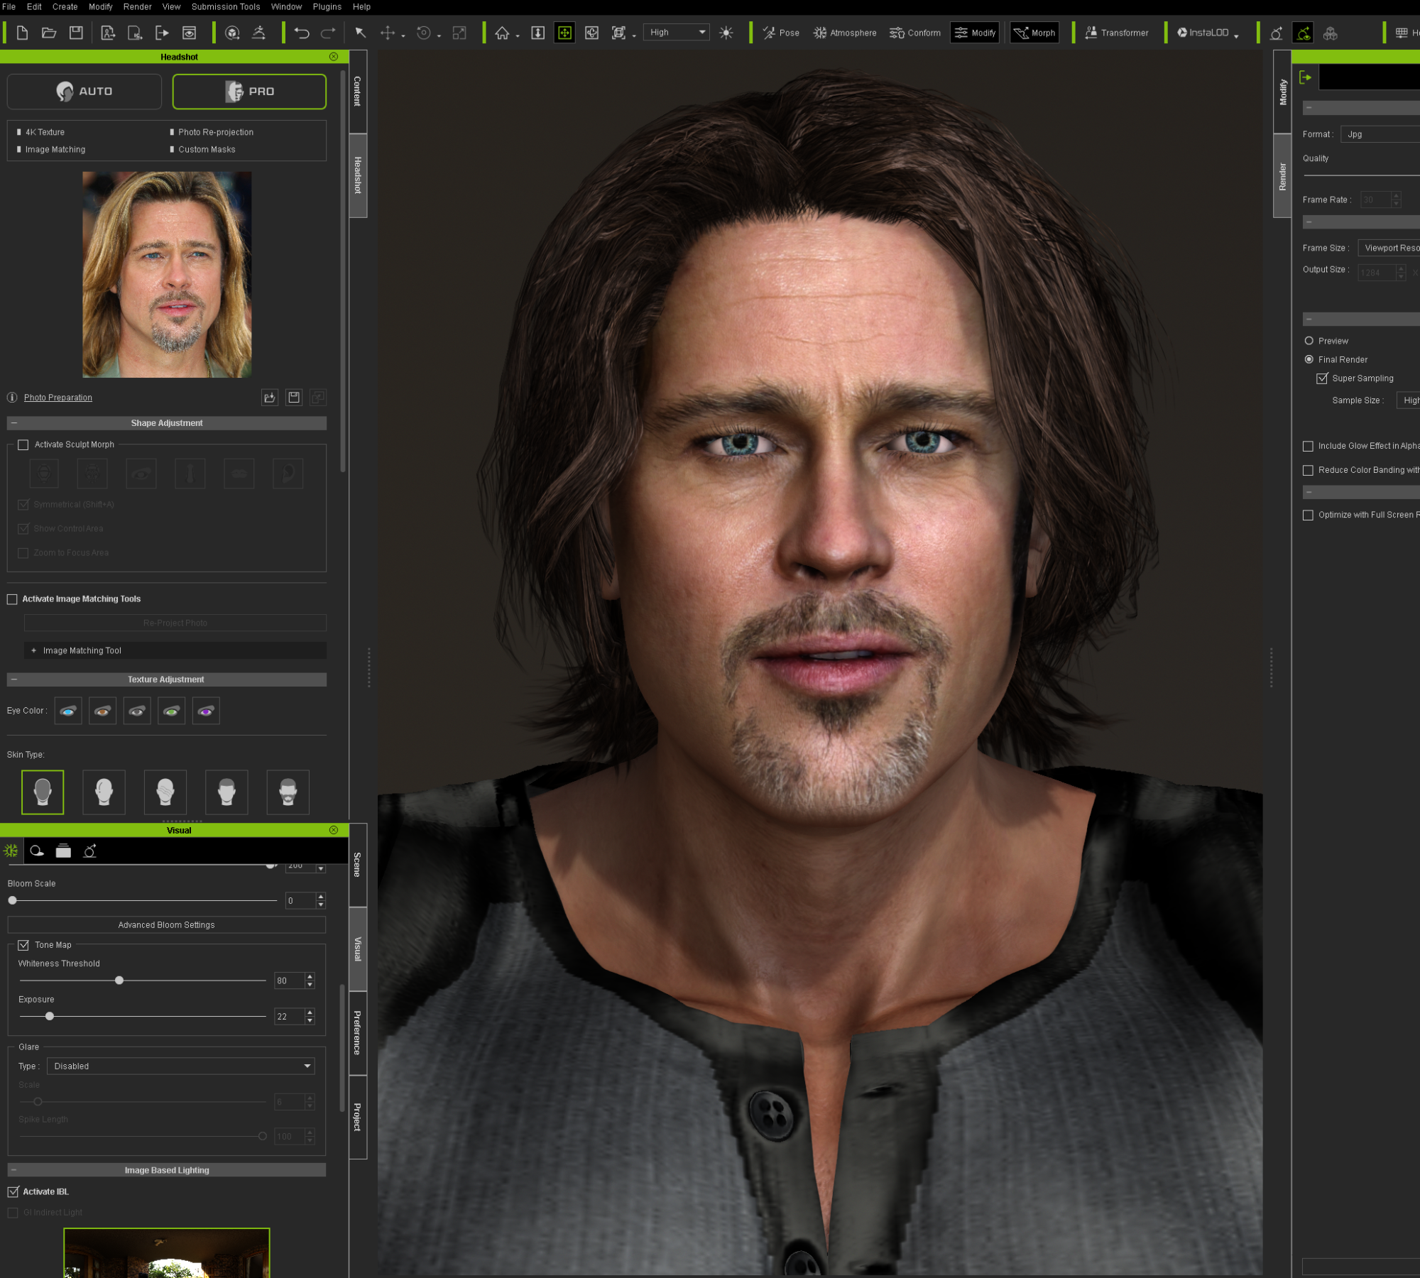Choose the Move transform tool

(388, 33)
